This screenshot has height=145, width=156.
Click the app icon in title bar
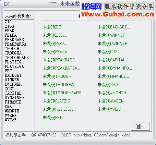tap(6, 4)
